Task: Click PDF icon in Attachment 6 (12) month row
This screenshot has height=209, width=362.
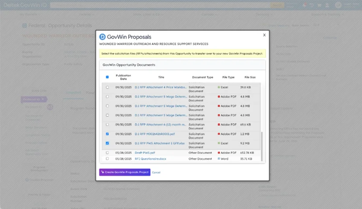Action: [x=219, y=124]
